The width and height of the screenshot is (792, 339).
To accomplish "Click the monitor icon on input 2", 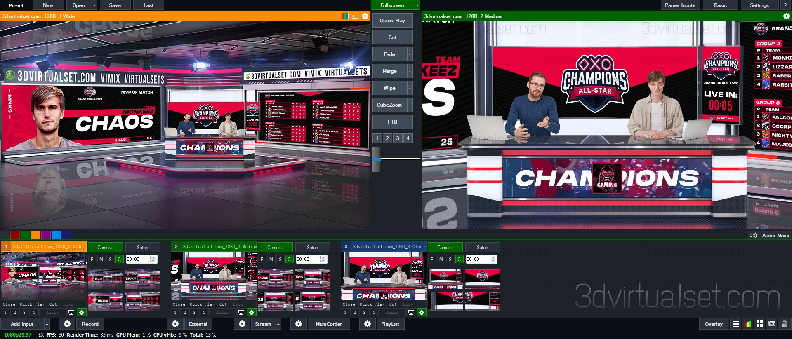I will pos(241,313).
